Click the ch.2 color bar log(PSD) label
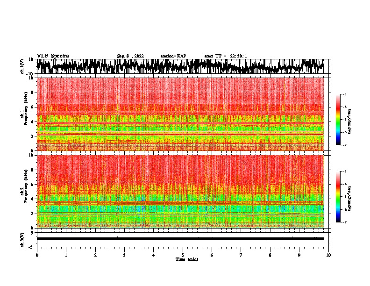The image size is (370, 286). tap(350, 199)
